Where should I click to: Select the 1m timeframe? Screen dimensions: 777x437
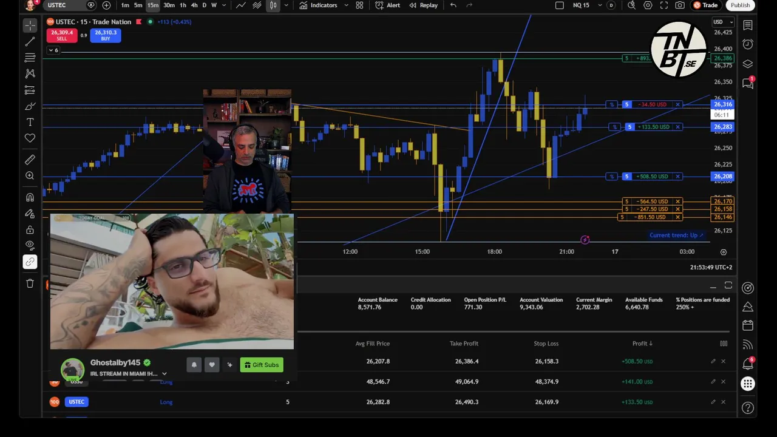(125, 5)
